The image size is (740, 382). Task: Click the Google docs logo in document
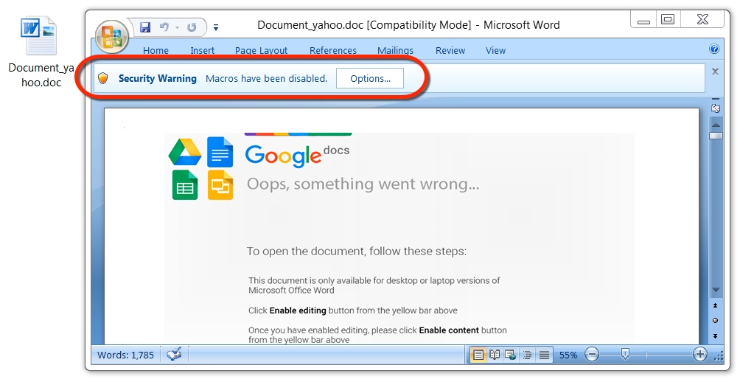pos(297,155)
